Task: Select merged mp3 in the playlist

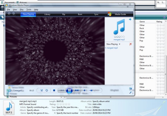Action: point(112,48)
